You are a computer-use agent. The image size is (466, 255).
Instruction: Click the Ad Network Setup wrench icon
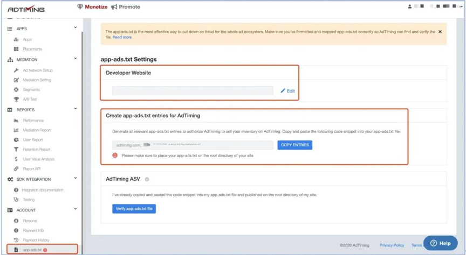[16, 70]
